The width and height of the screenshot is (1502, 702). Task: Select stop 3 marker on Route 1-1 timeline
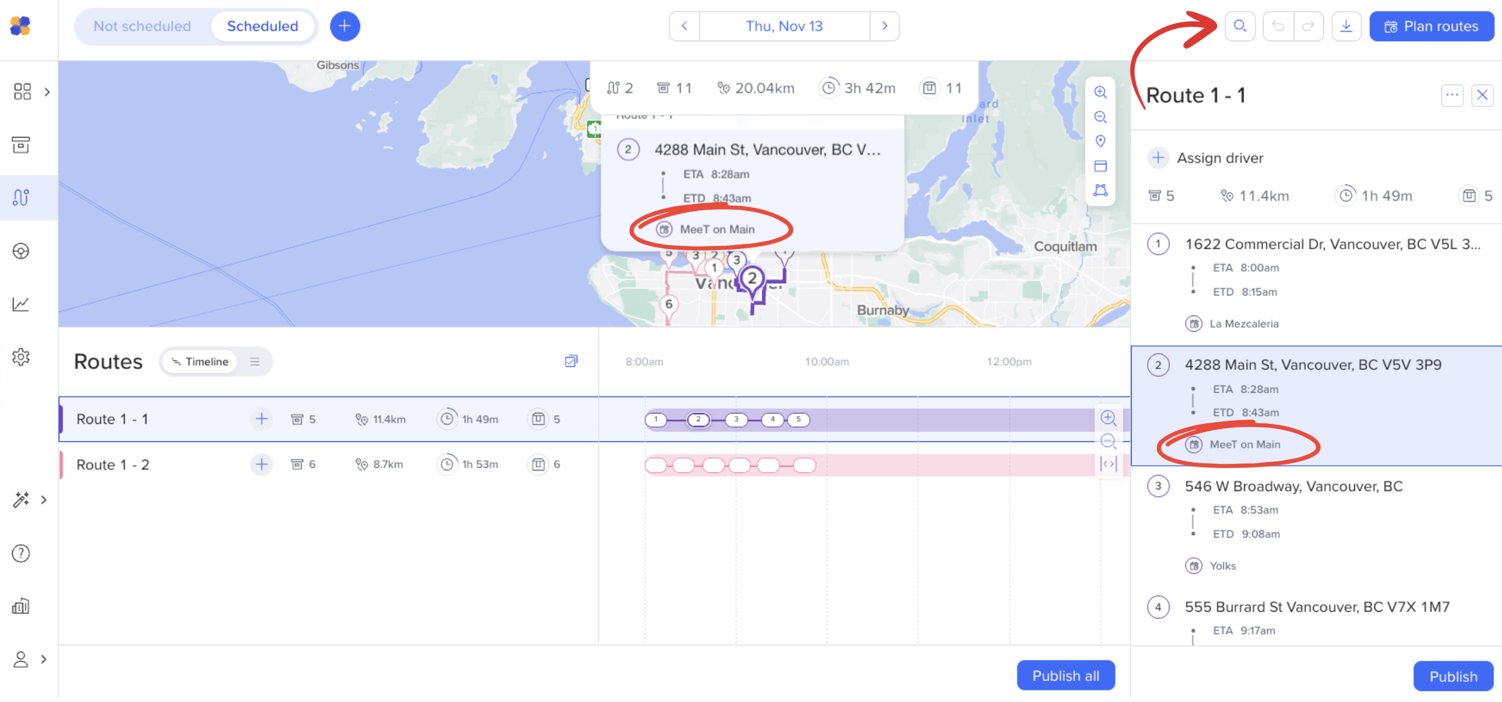tap(736, 419)
